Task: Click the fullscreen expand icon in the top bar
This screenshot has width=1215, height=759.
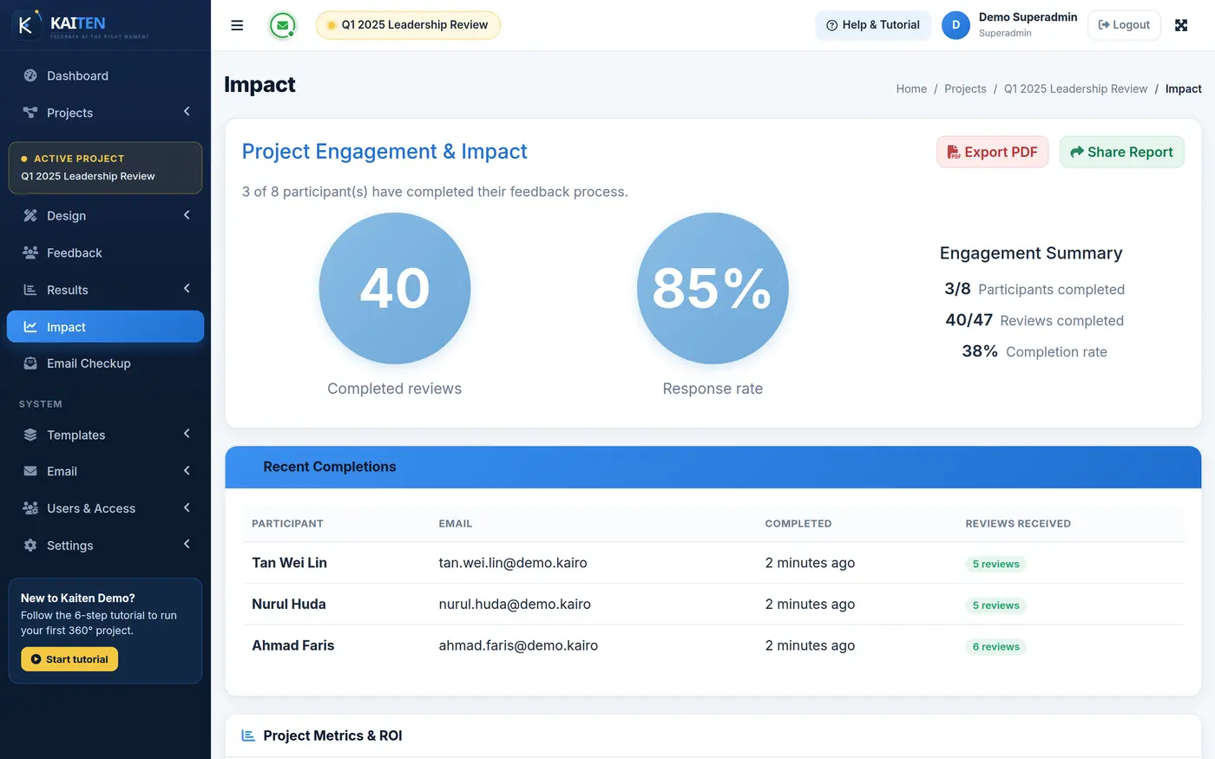Action: click(1181, 25)
